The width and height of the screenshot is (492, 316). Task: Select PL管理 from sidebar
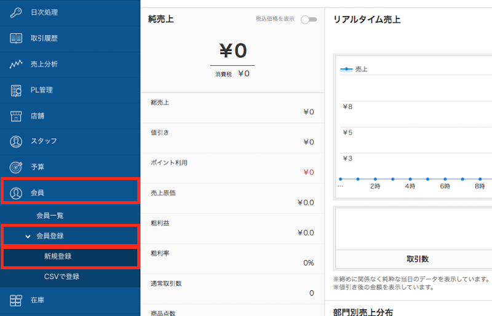tap(70, 90)
